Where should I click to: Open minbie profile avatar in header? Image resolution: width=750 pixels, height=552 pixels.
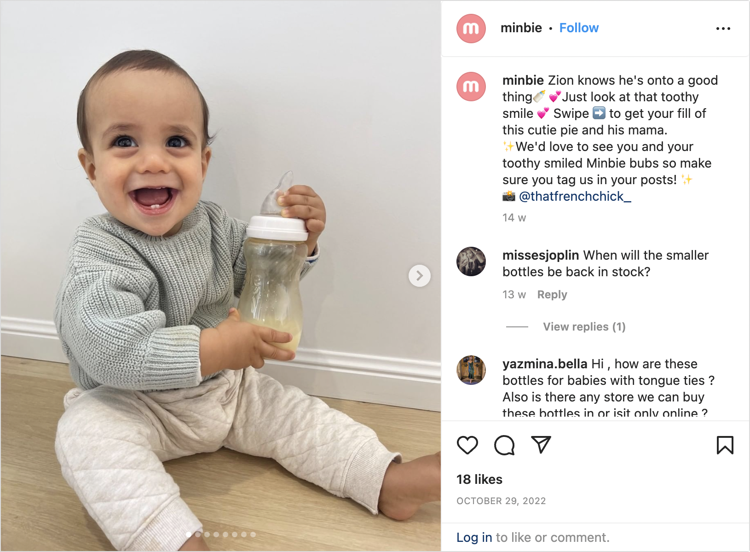click(471, 29)
